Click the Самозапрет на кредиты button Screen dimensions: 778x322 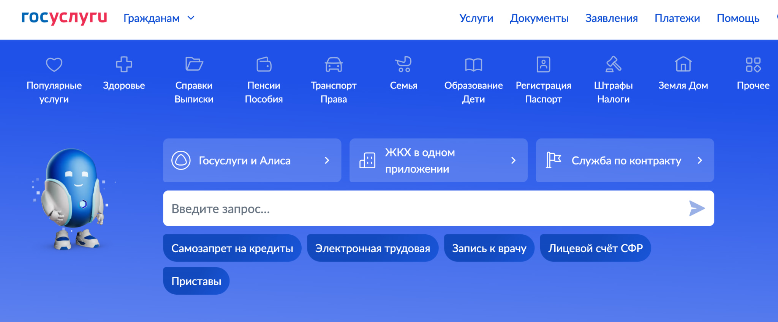point(232,248)
